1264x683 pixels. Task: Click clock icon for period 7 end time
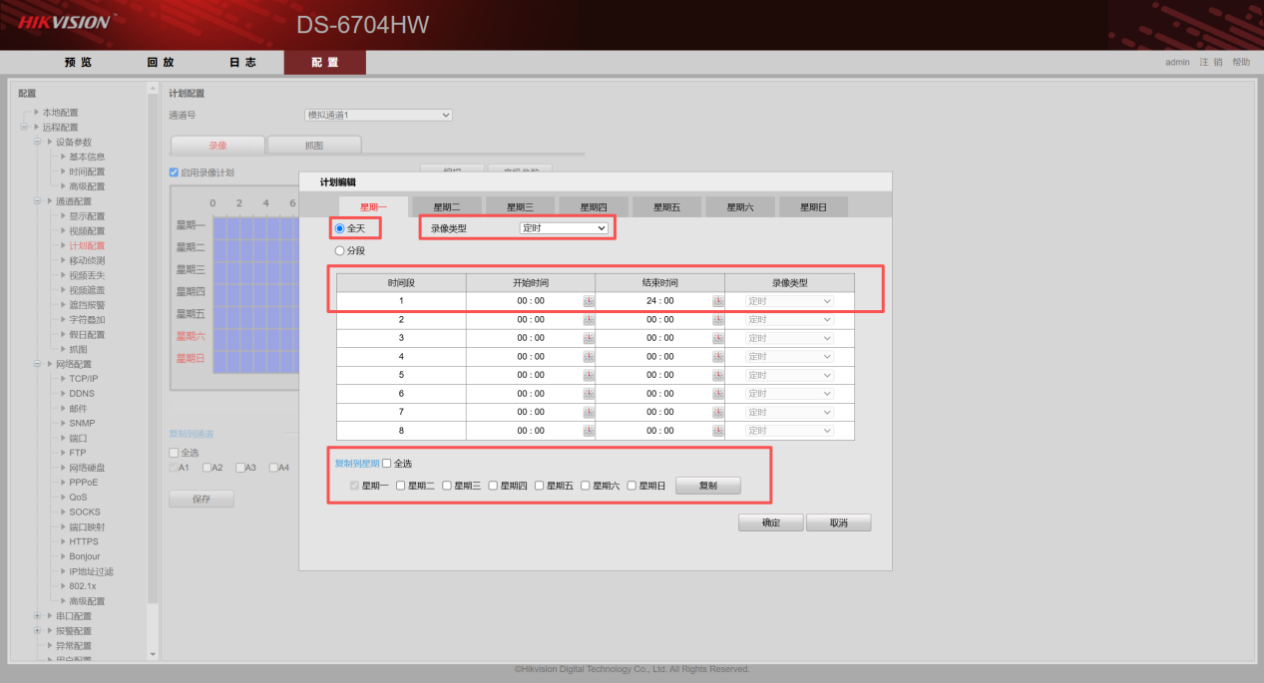717,412
